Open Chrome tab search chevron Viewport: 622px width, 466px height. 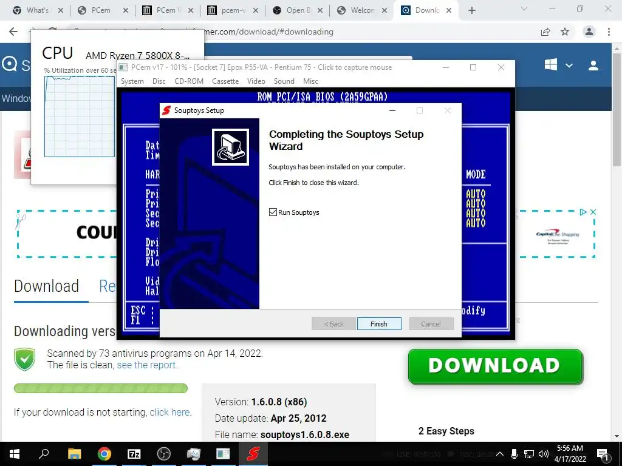[x=524, y=8]
